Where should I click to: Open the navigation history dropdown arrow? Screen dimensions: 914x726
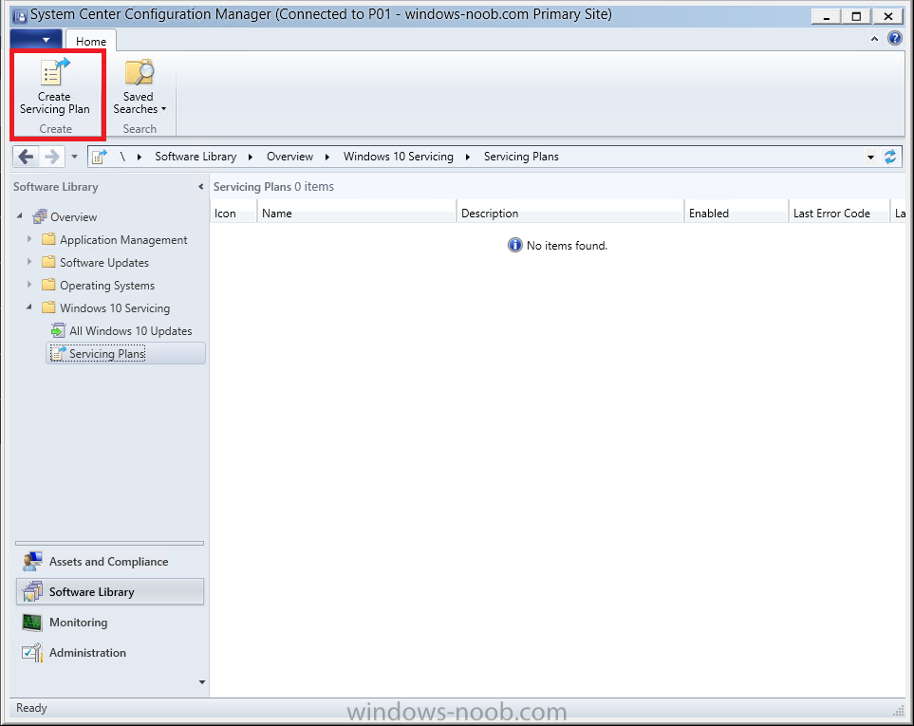74,157
